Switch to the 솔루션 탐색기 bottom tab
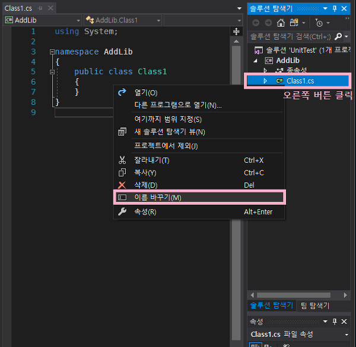This screenshot has height=347, width=356. point(272,306)
